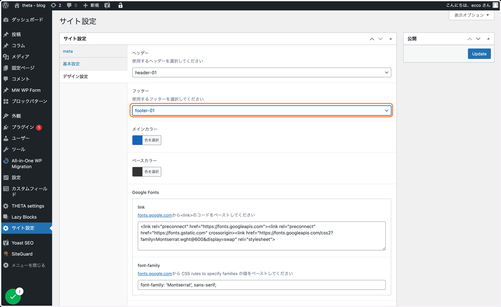The height and width of the screenshot is (307, 501).
Task: Click the person icon next to ユーザー
Action: (6, 138)
